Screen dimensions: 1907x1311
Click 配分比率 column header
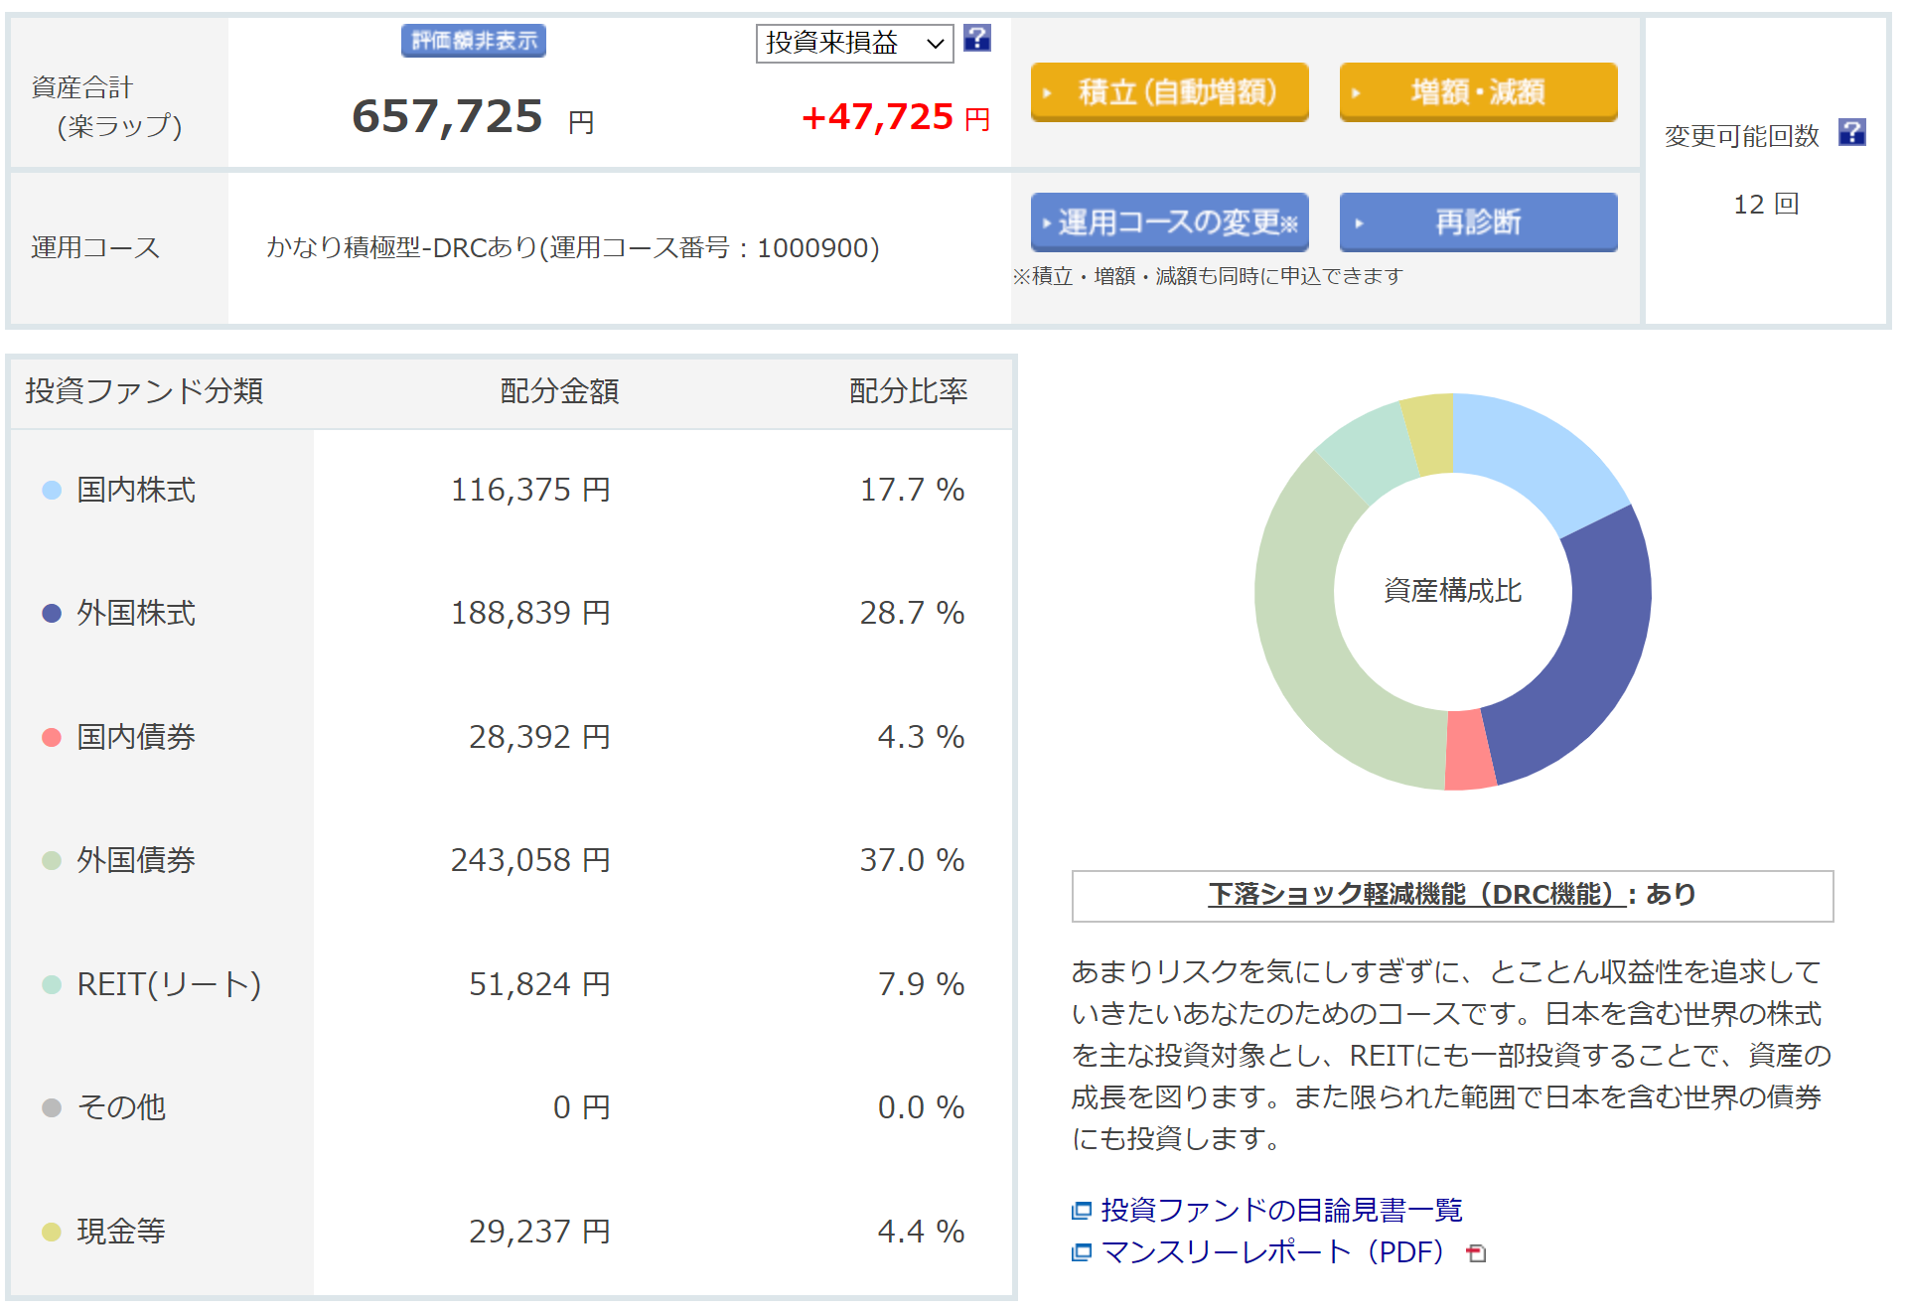pos(908,391)
